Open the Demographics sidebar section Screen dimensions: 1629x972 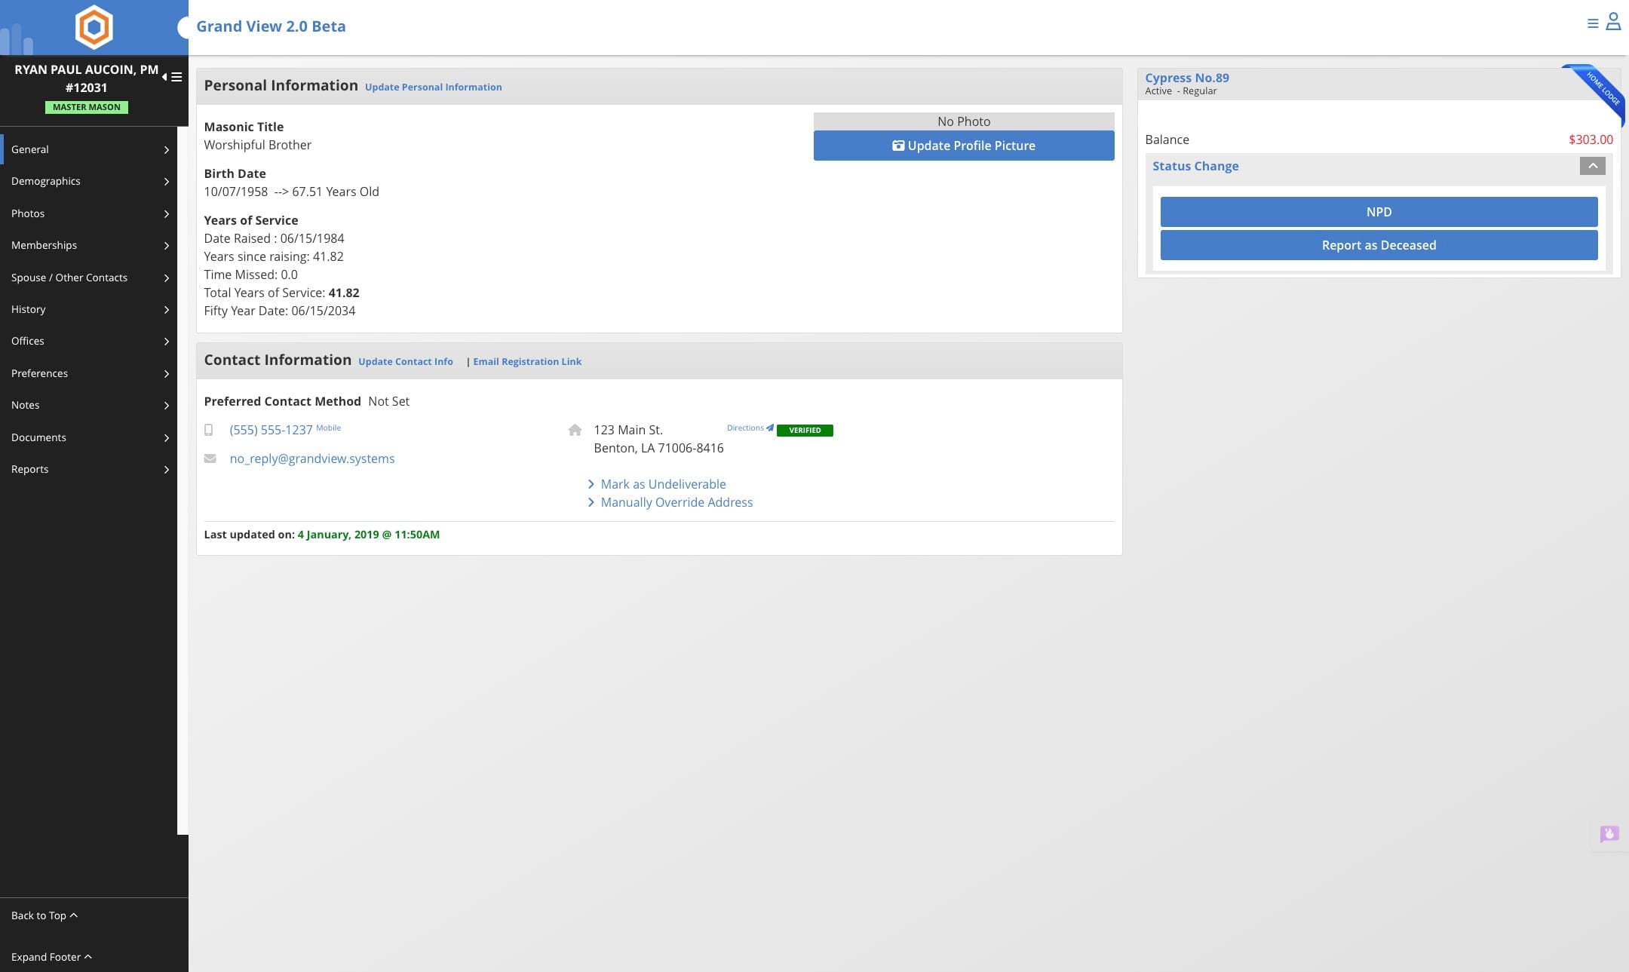tap(89, 181)
